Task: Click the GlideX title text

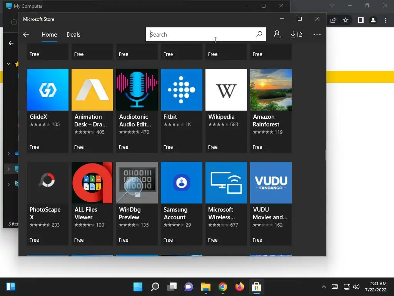Action: click(x=38, y=116)
